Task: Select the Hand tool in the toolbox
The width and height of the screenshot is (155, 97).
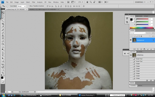Action: click(3, 70)
